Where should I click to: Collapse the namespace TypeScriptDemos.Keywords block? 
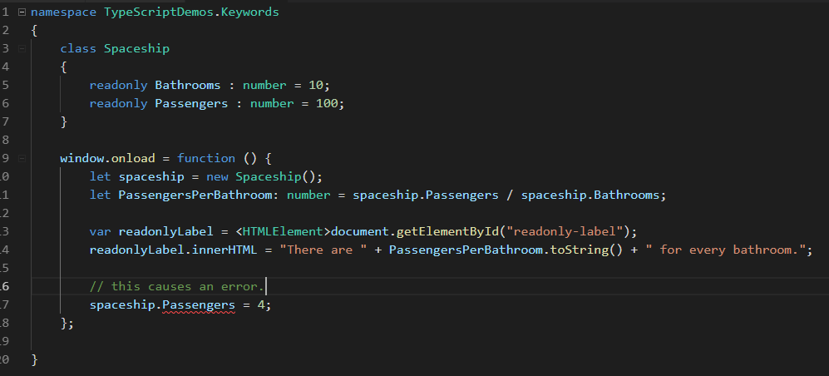(x=22, y=12)
